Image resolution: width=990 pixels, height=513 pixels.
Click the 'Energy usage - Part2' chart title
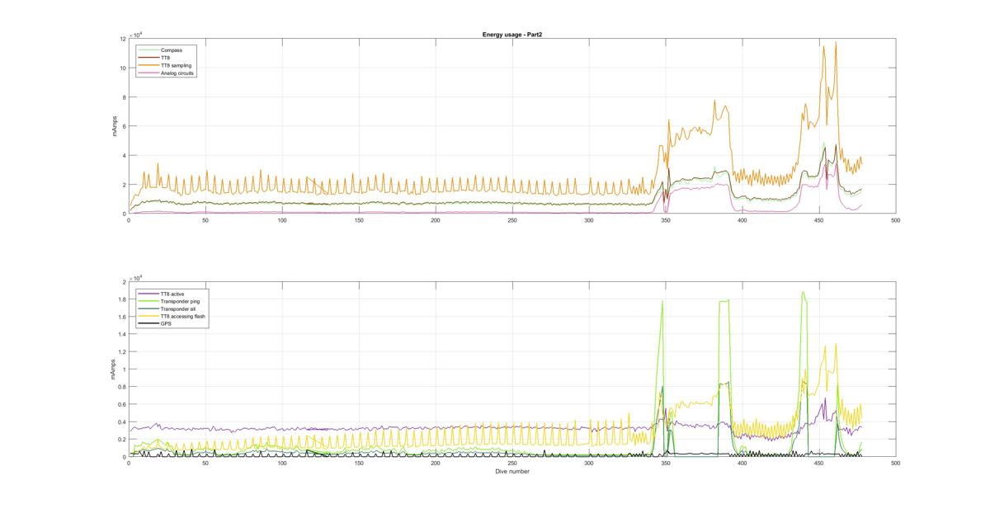pos(511,35)
